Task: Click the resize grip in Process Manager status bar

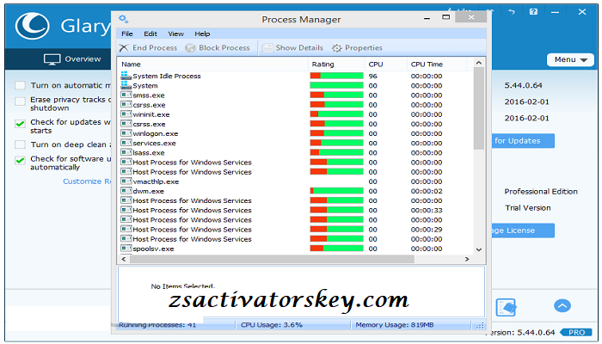Action: [x=480, y=326]
